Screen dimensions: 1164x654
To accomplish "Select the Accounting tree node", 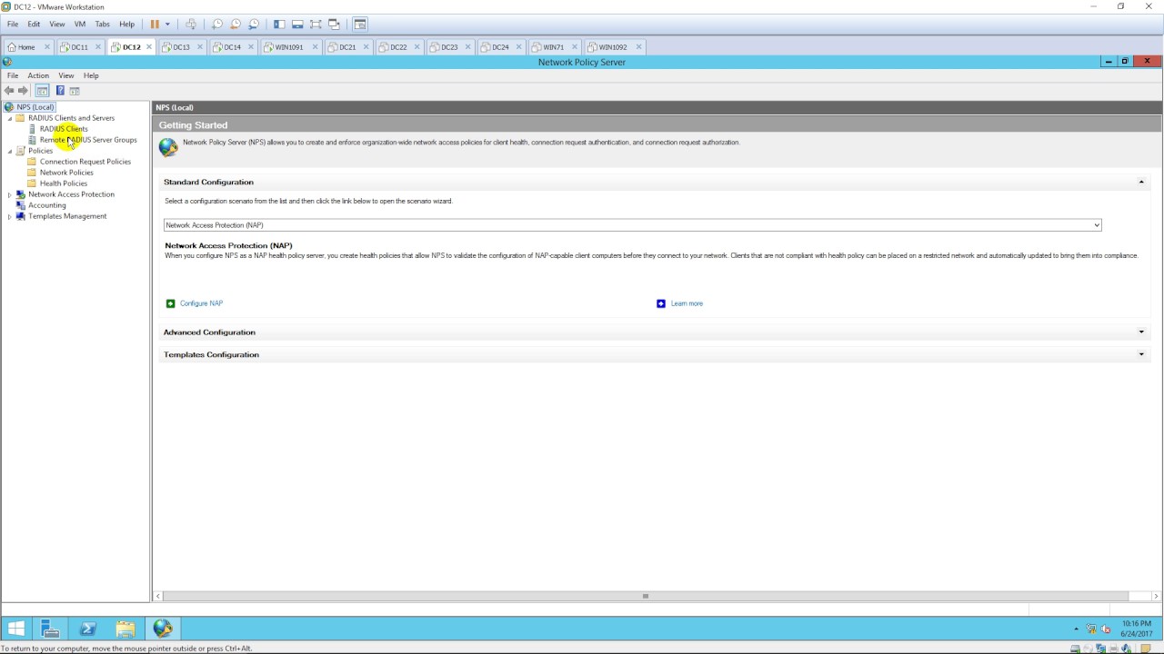I will pyautogui.click(x=47, y=205).
